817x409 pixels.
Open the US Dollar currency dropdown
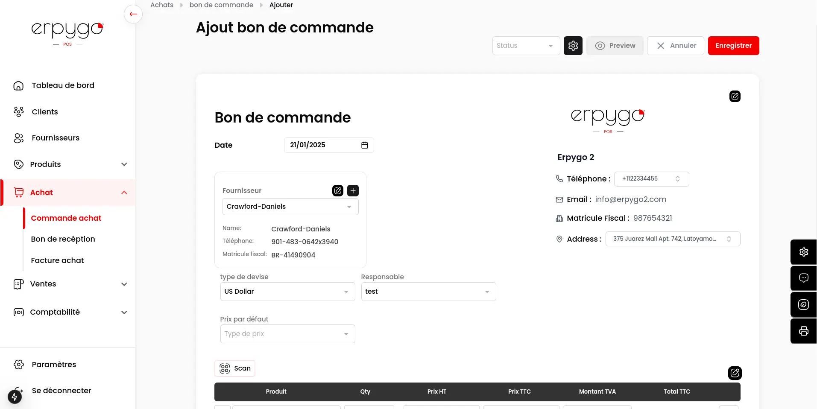click(x=287, y=292)
